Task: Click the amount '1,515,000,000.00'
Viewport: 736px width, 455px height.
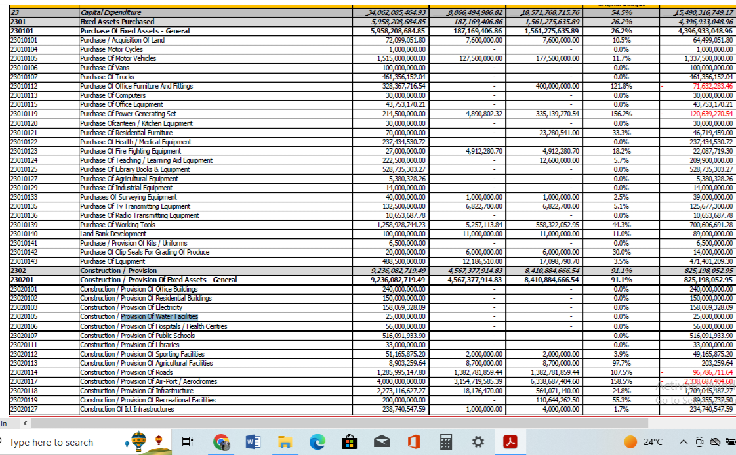Action: click(x=401, y=58)
